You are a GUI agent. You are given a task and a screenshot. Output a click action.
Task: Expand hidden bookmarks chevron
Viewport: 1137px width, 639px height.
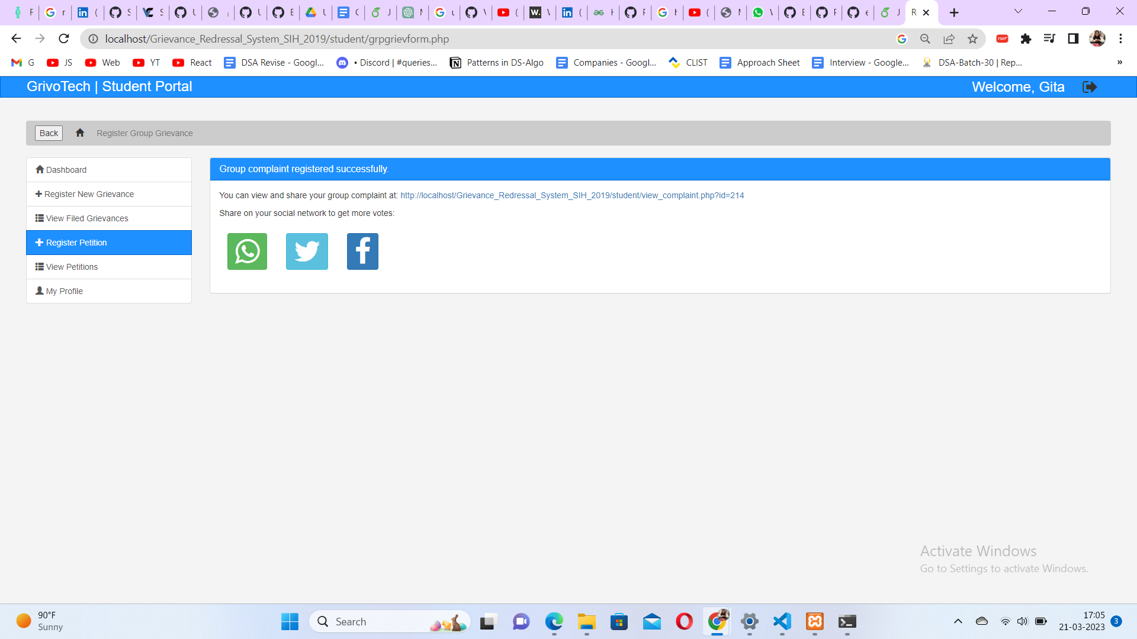1119,63
